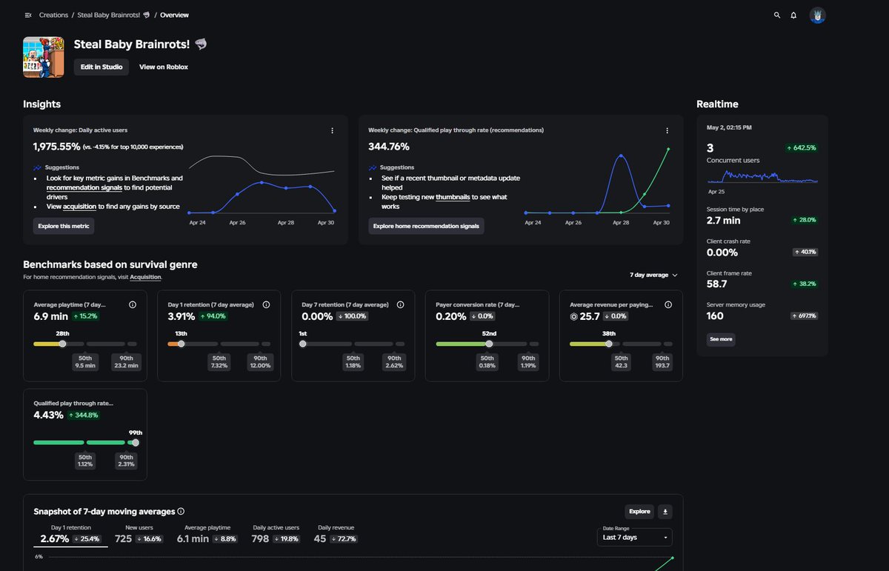This screenshot has width=889, height=571.
Task: Show info icon beside Snapshot of 7-day moving averages
Action: point(182,511)
